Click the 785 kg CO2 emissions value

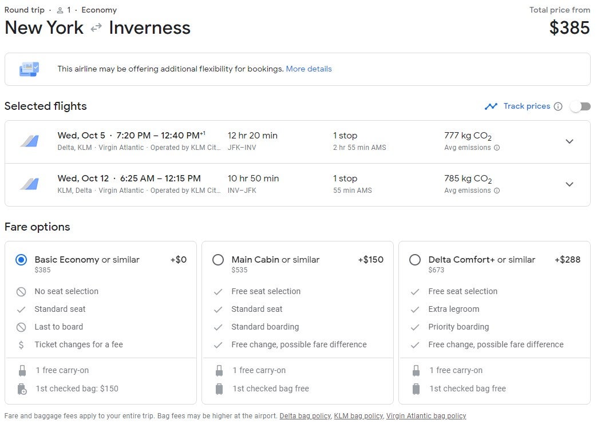point(468,179)
